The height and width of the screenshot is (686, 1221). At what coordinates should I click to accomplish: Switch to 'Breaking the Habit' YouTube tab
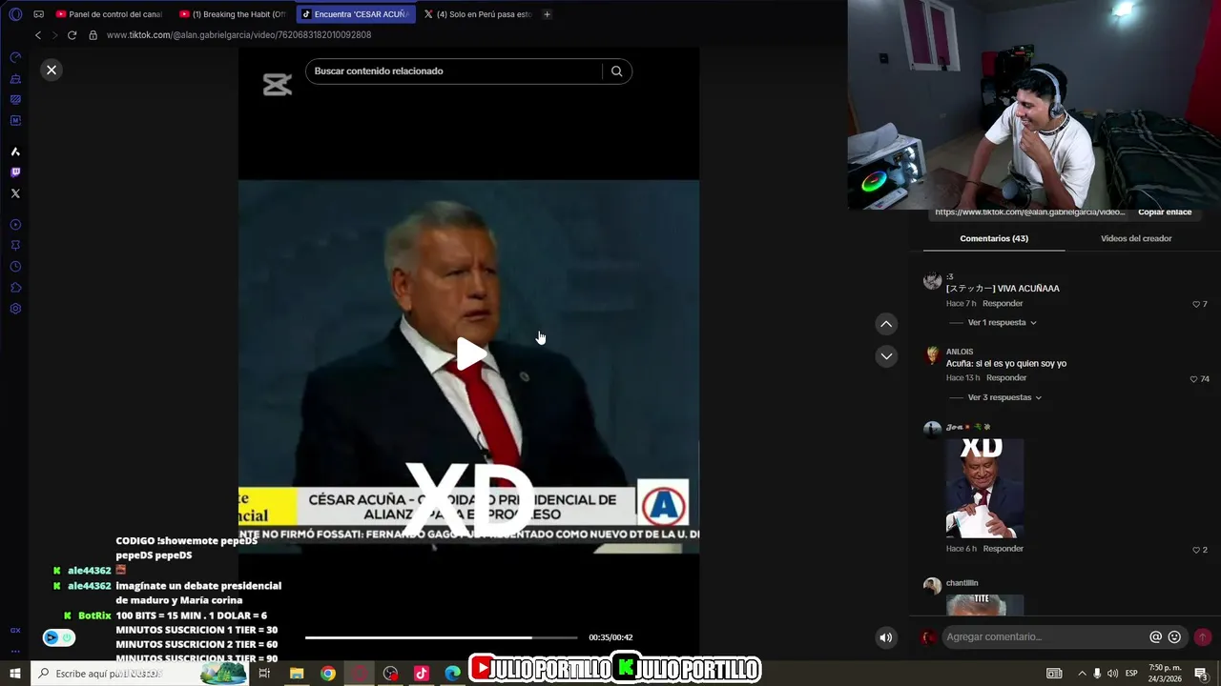pos(234,14)
